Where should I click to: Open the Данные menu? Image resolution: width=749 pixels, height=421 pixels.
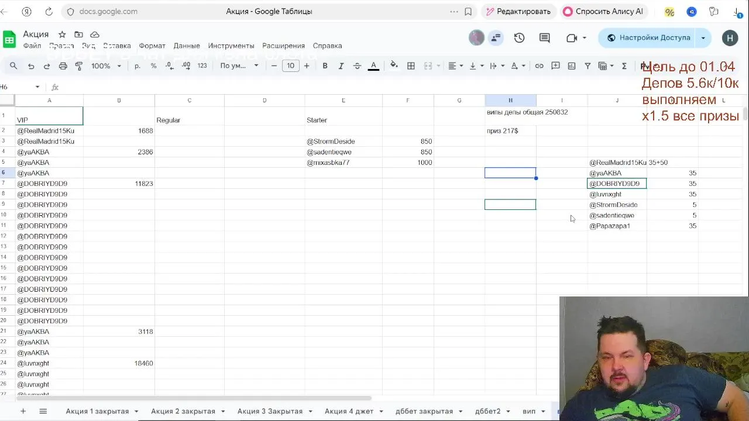[187, 46]
